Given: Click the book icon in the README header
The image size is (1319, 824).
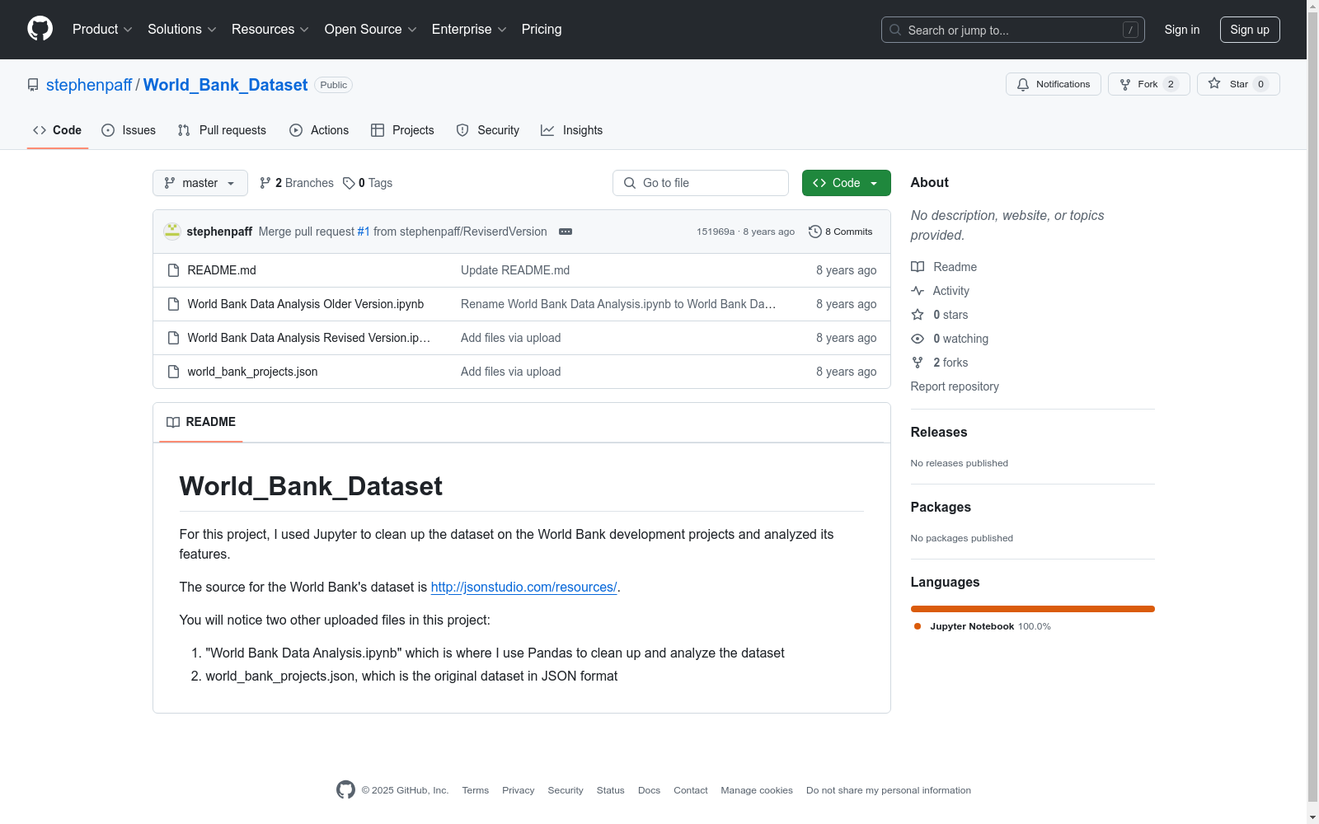Looking at the screenshot, I should point(173,422).
